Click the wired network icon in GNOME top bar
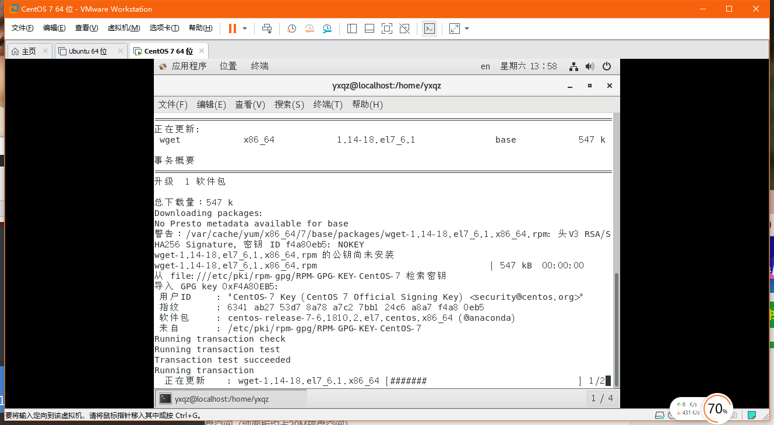Viewport: 774px width, 425px height. coord(574,66)
